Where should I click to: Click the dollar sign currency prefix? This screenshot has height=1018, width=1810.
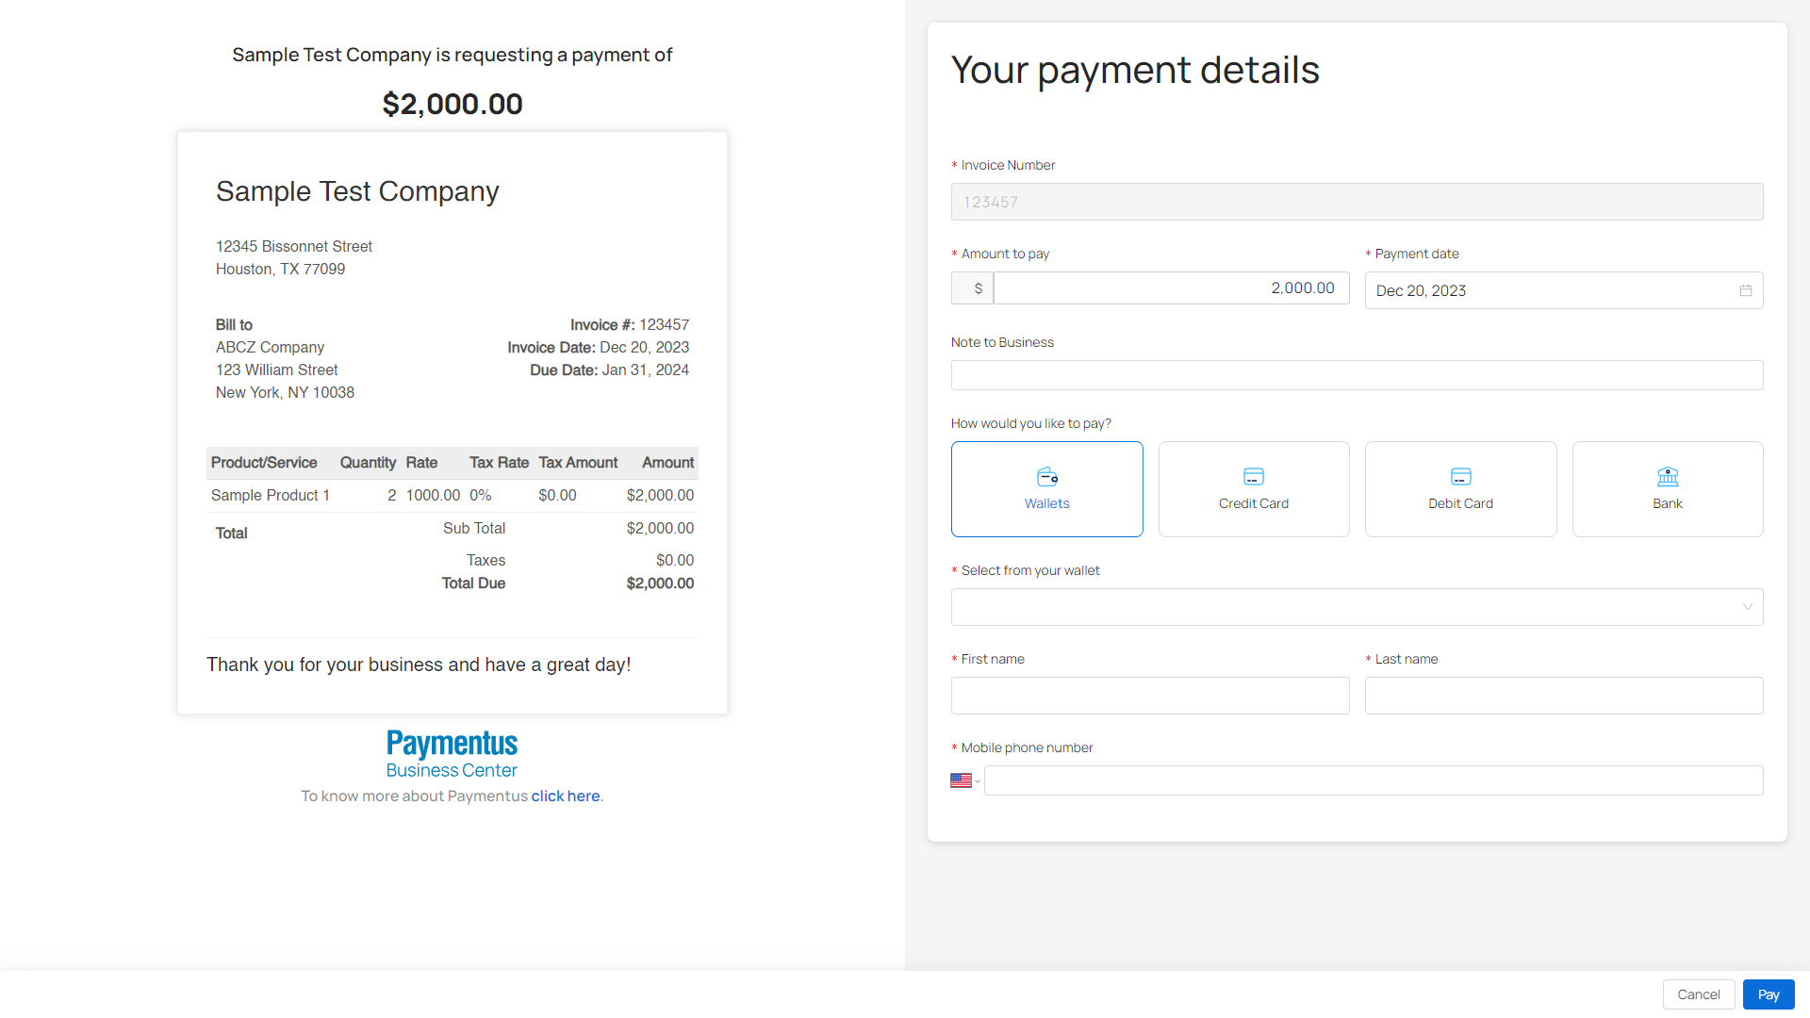(x=978, y=288)
